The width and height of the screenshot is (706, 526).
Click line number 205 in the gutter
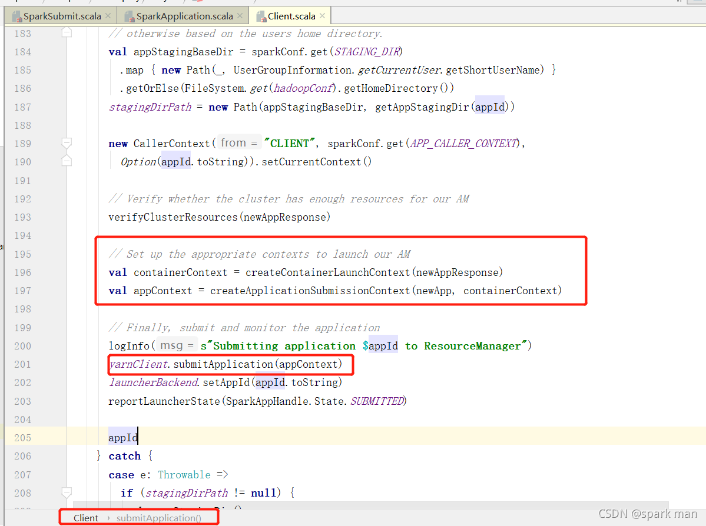[22, 438]
